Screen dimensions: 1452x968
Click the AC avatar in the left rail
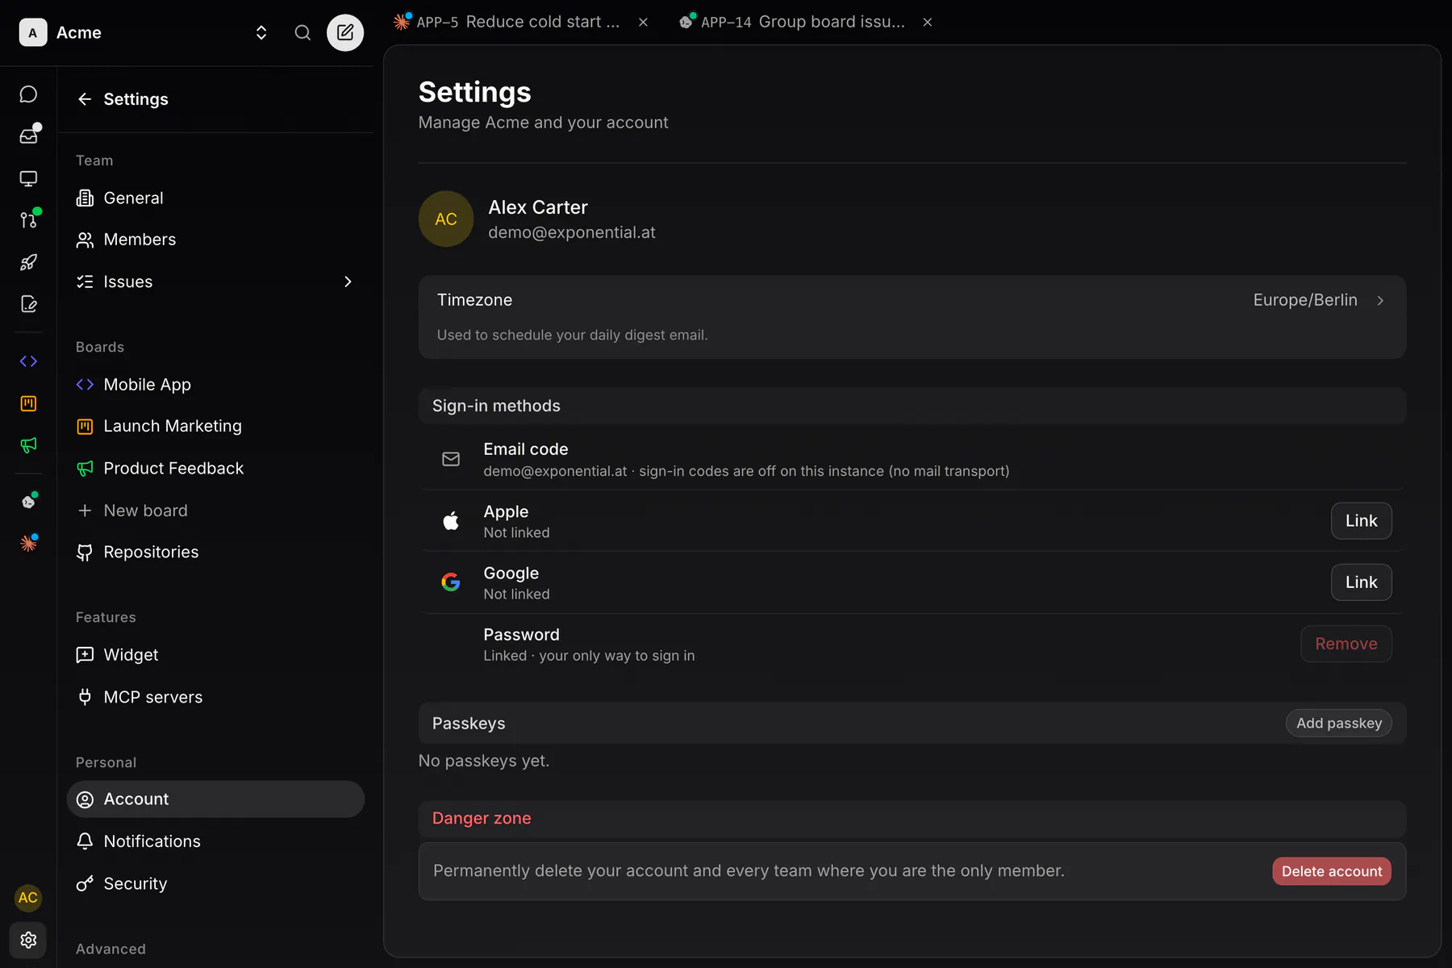(x=28, y=898)
